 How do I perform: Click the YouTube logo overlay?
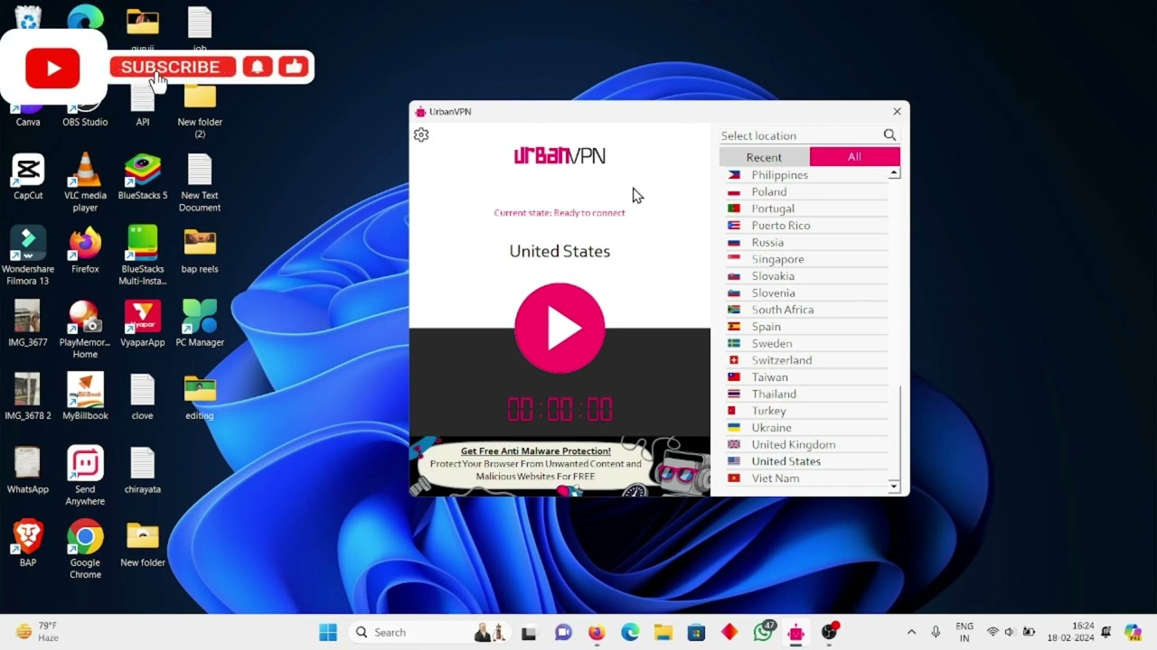(52, 68)
